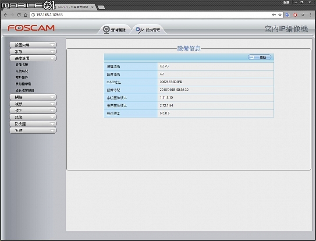Viewport: 316px width, 241px height.
Task: Select the MAC address 00626E85D5FD
Action: [x=171, y=82]
